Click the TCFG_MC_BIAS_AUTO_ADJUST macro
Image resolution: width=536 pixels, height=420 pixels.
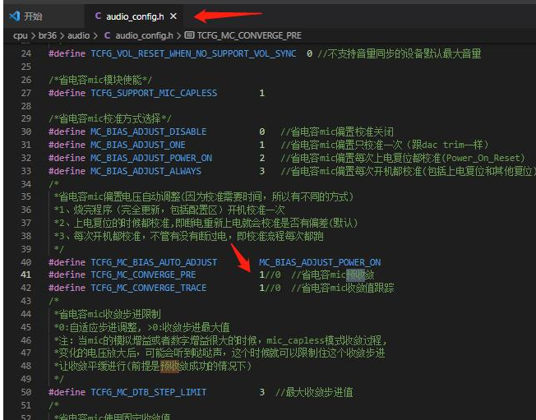click(x=154, y=262)
